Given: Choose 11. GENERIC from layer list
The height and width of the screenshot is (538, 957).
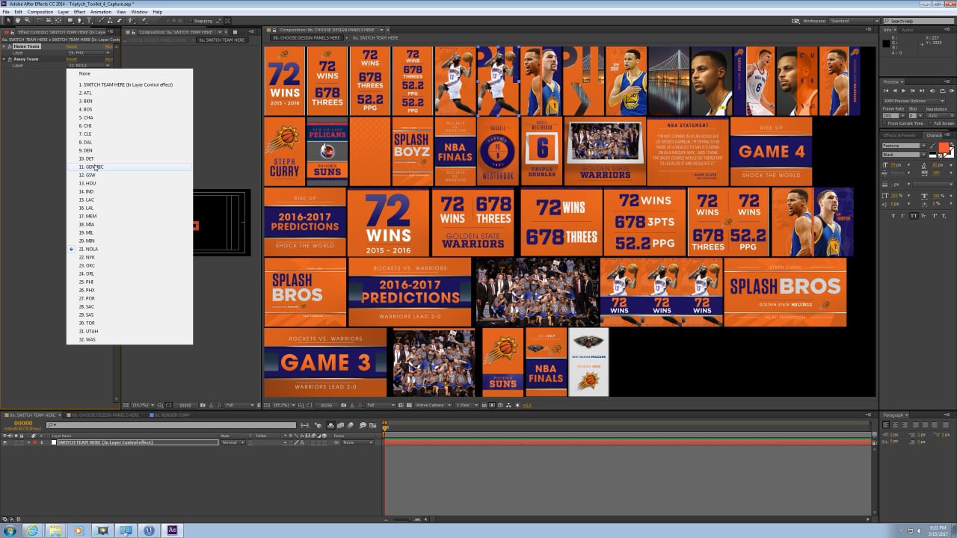Looking at the screenshot, I should point(129,167).
